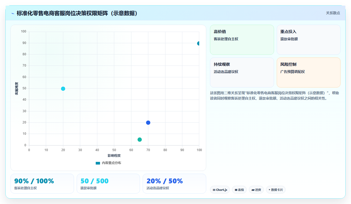
Task: Click the lightning icon beside the title
Action: pos(13,13)
